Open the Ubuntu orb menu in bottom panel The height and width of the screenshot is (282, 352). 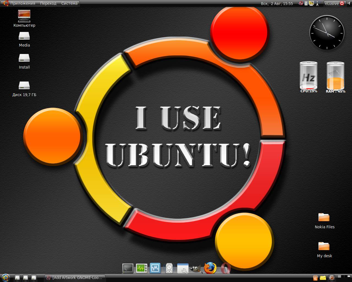point(5,277)
